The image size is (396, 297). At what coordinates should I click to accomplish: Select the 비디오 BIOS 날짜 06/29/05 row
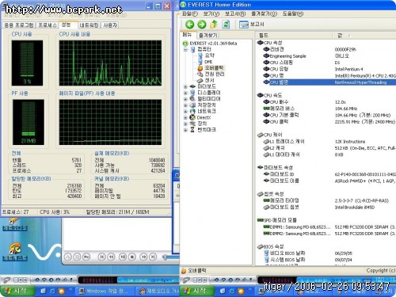329,253
